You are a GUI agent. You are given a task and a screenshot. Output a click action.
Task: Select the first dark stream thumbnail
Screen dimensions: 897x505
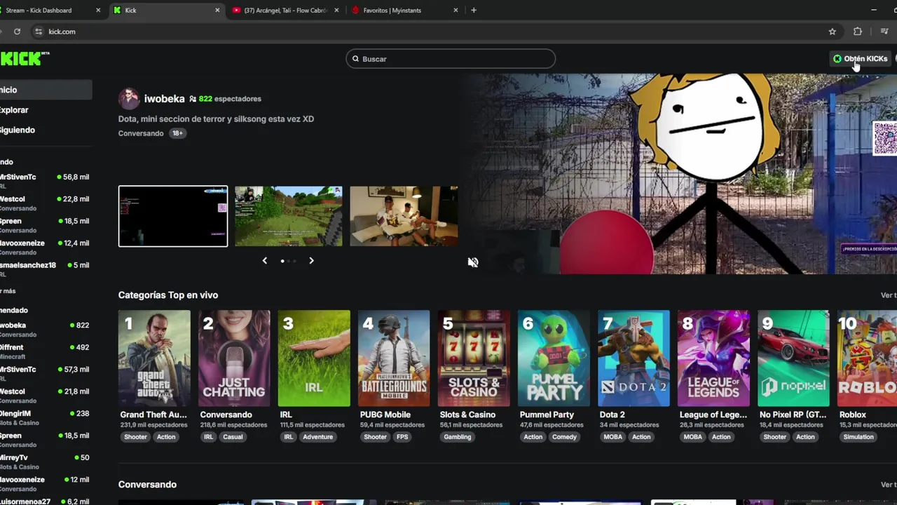tap(173, 216)
